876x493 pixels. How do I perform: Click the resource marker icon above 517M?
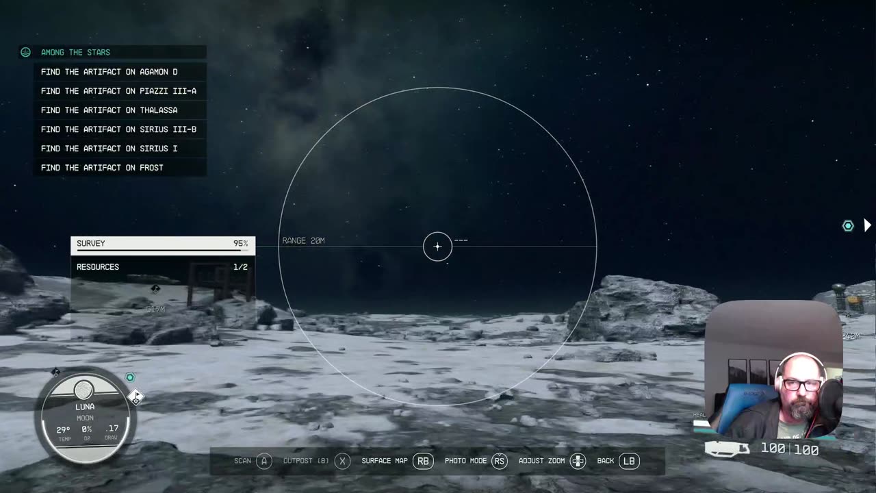click(x=155, y=289)
